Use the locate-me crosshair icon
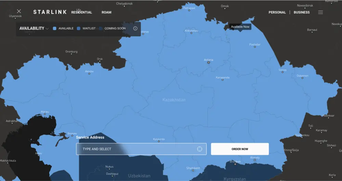The image size is (342, 181). tap(199, 149)
